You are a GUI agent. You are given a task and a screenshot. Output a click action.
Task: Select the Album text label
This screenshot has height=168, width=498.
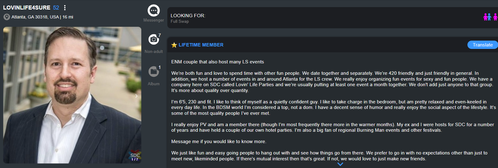click(x=153, y=84)
